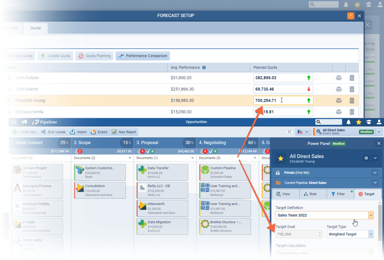Click Elizabeth Young's planned quota field

click(279, 100)
